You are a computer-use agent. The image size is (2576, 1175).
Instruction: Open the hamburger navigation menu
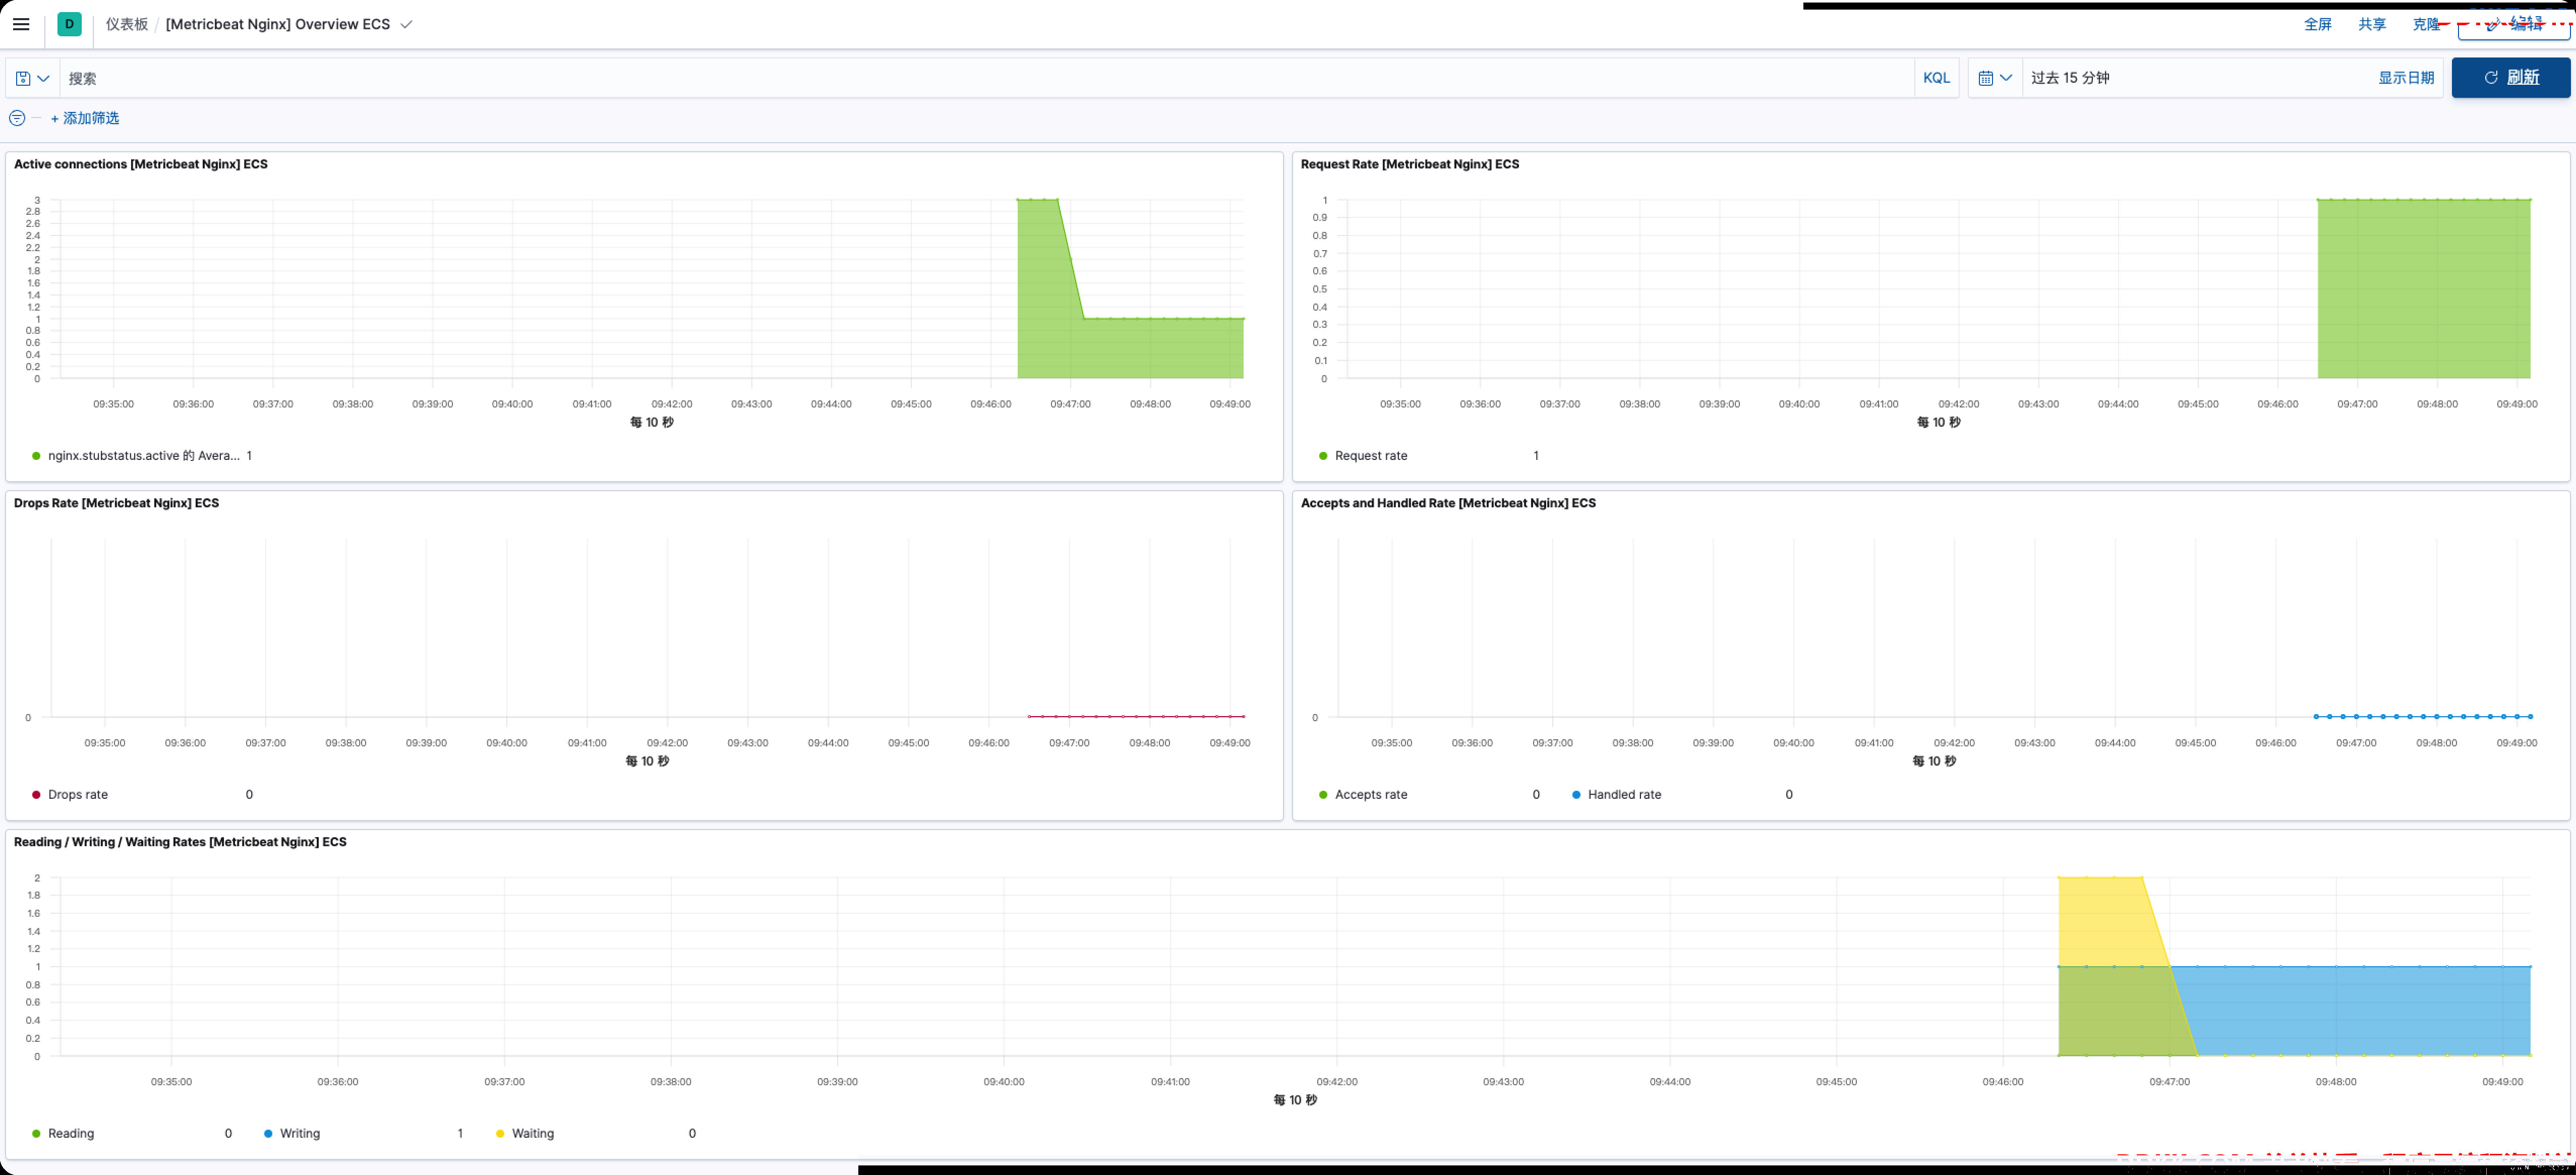coord(21,24)
